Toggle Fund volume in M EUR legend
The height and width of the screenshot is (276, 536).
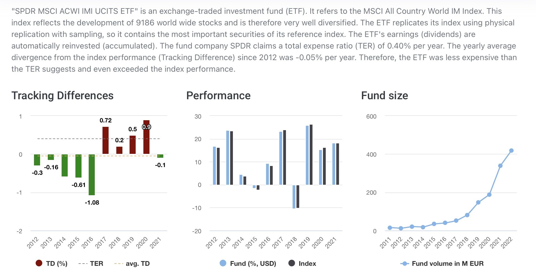[442, 264]
